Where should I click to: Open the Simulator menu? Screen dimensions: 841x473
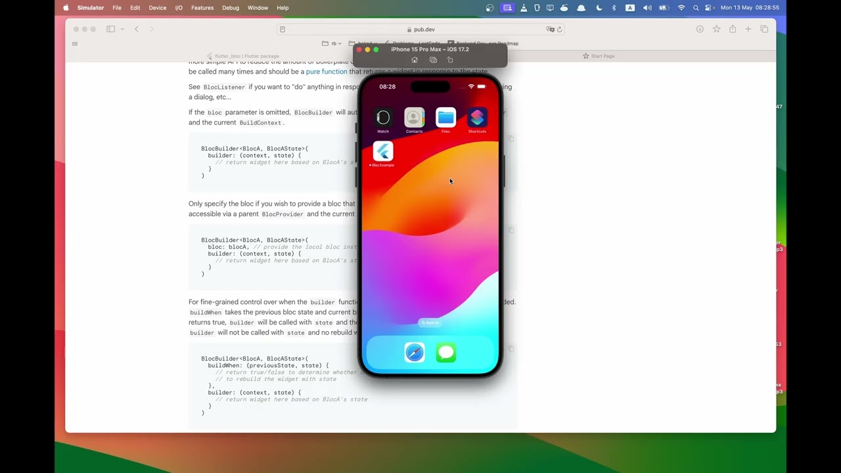[91, 8]
